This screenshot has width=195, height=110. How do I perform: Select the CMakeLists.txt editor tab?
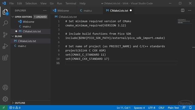(x=119, y=11)
